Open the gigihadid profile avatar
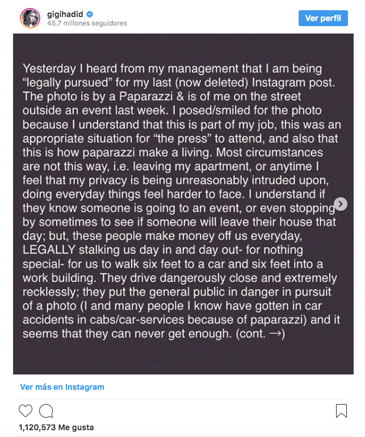The height and width of the screenshot is (437, 365). click(x=30, y=18)
